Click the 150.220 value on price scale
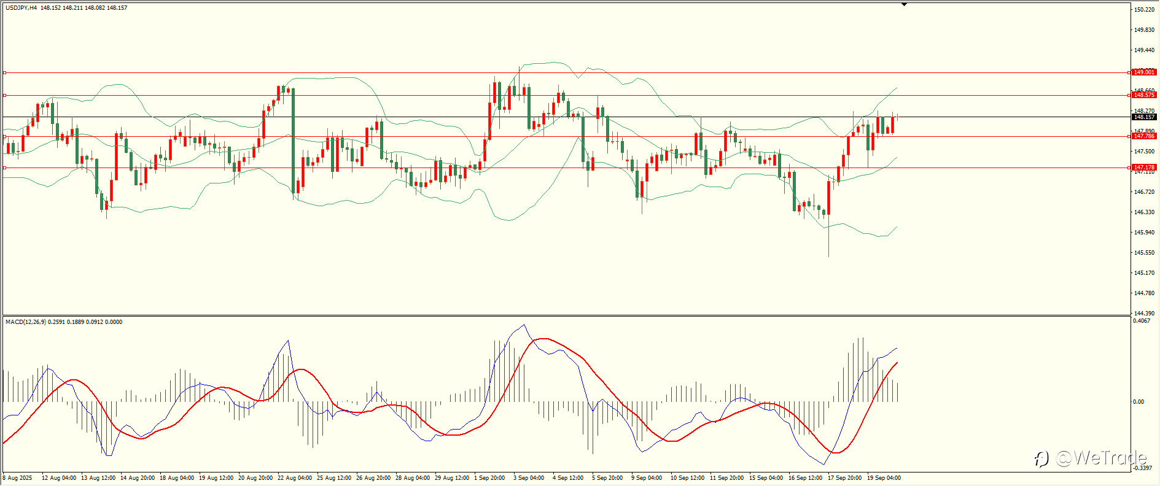 [x=1143, y=10]
